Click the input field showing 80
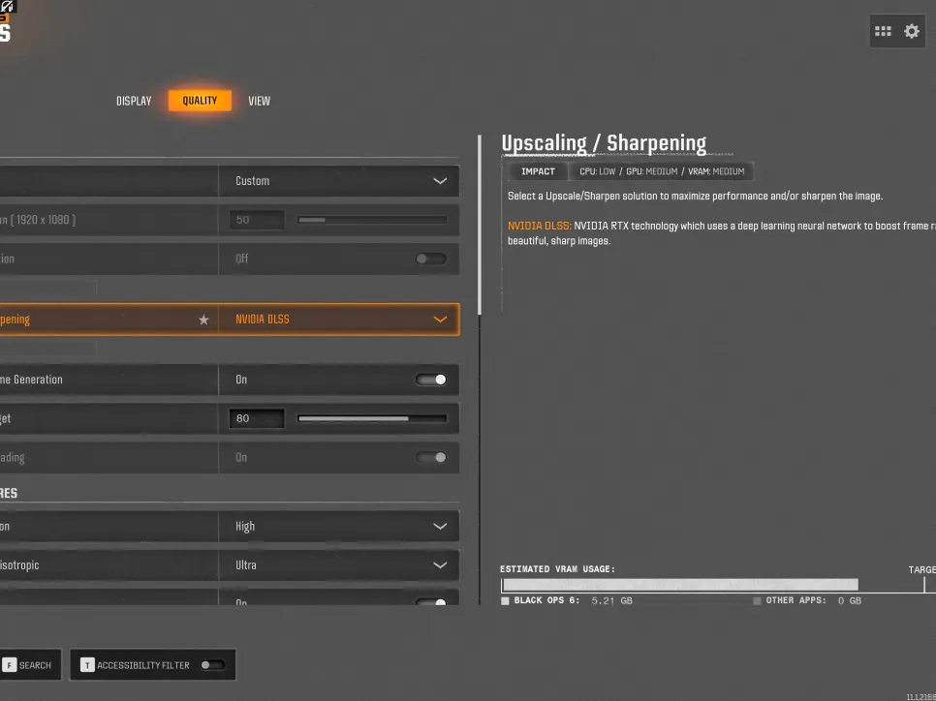 click(x=257, y=419)
